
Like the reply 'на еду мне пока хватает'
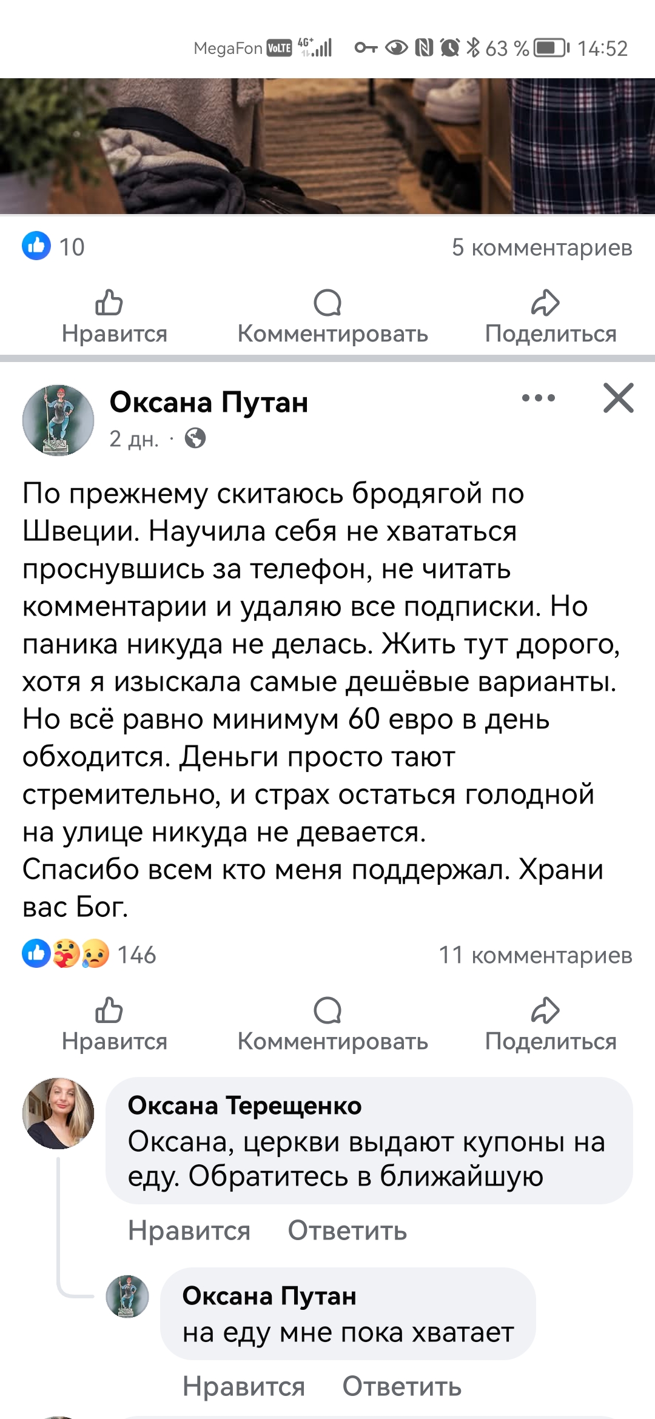click(244, 1386)
